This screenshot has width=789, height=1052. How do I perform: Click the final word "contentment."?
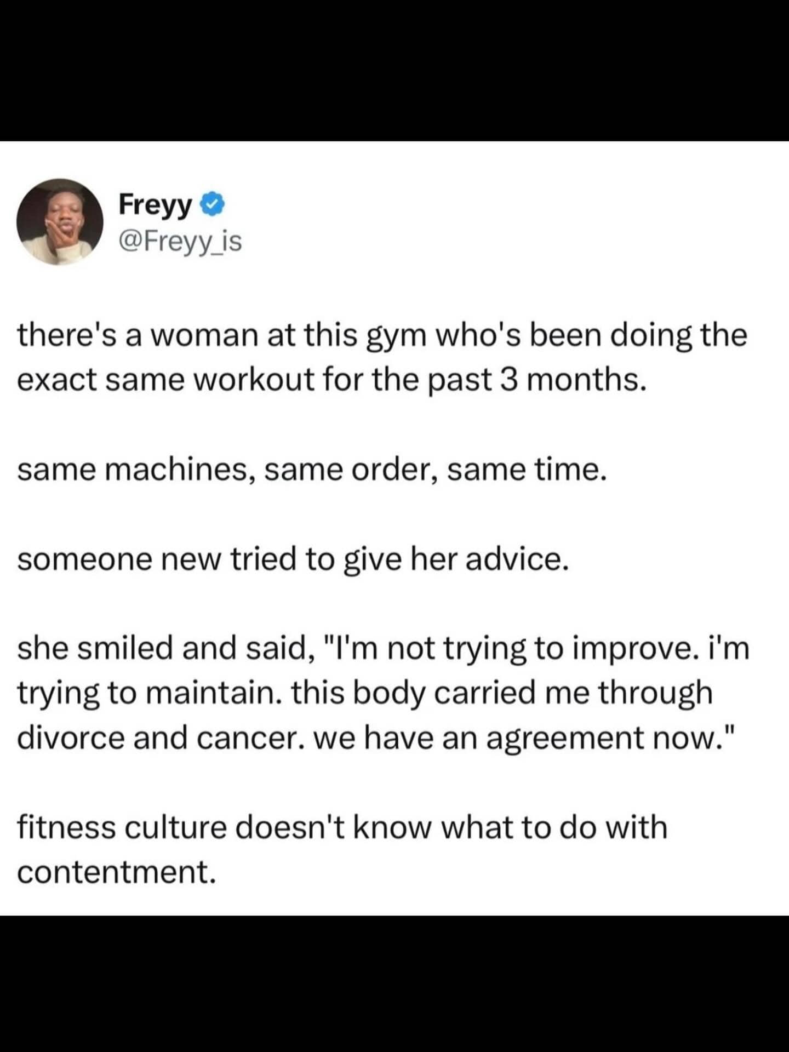116,872
